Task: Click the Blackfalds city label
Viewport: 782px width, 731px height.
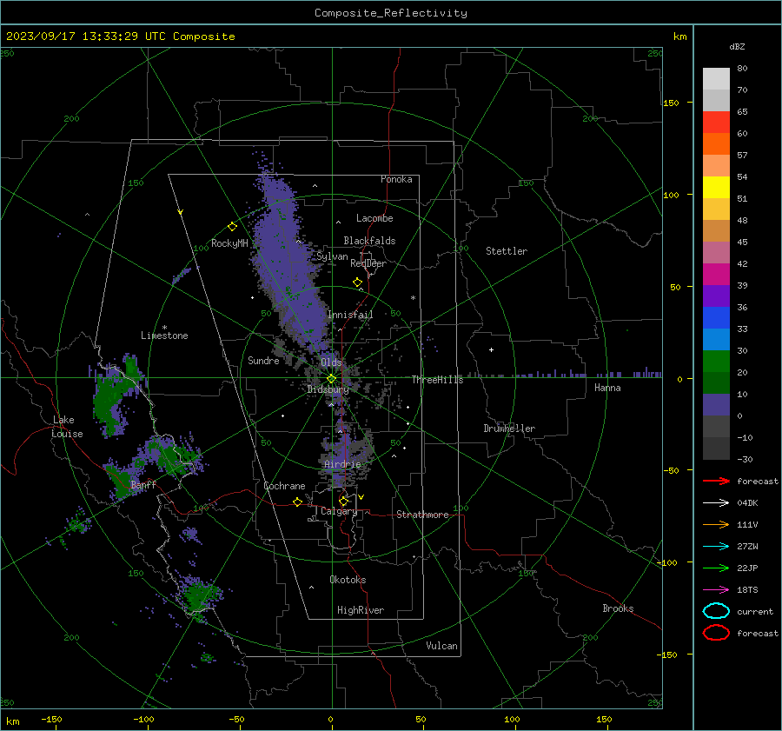Action: coord(369,241)
